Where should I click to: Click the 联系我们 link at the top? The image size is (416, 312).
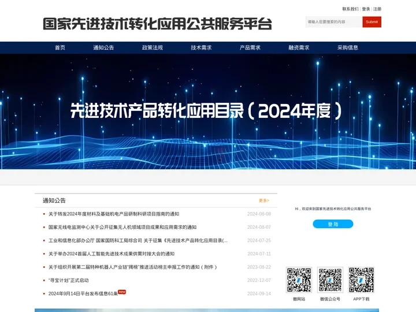[x=350, y=9]
